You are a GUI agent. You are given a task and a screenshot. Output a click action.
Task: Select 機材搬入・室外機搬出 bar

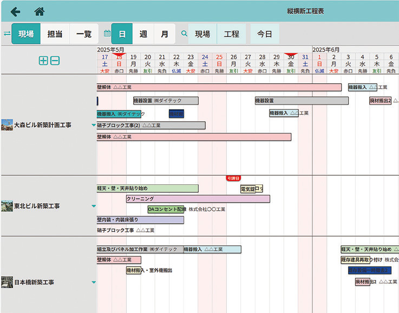pos(134,270)
